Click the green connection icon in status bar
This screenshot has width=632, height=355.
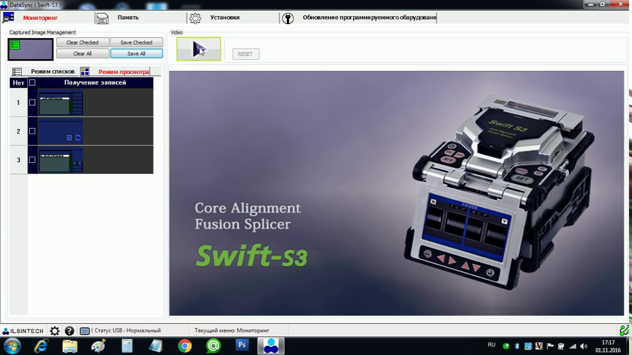coord(625,330)
